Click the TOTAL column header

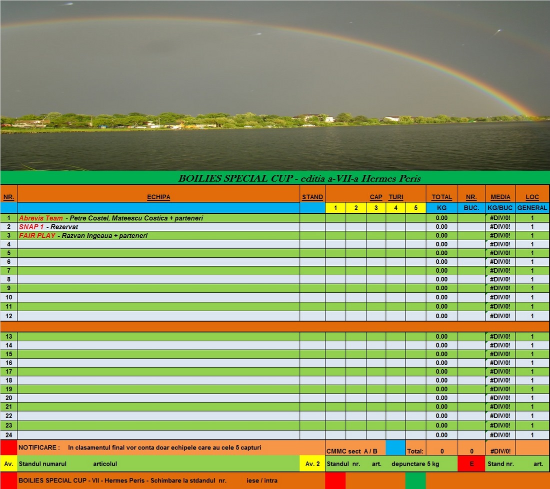(x=441, y=197)
